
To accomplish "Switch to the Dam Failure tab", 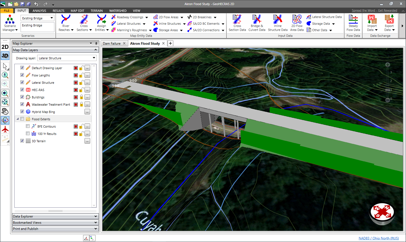I will pyautogui.click(x=112, y=43).
